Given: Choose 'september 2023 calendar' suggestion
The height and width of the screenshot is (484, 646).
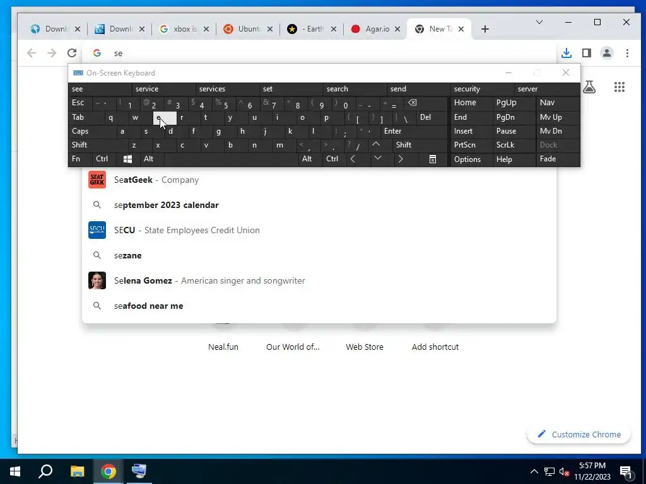Looking at the screenshot, I should point(319,205).
